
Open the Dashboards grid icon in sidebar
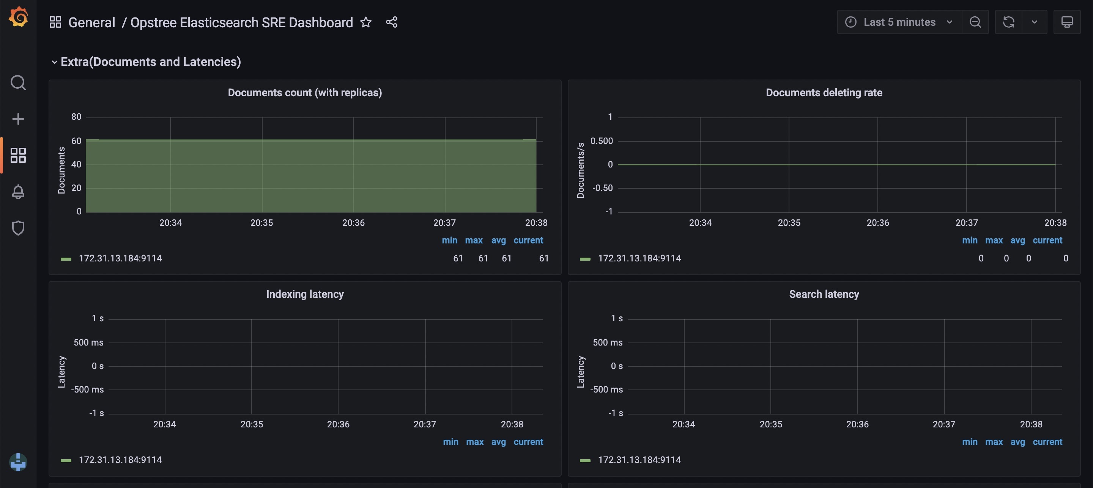(x=18, y=155)
